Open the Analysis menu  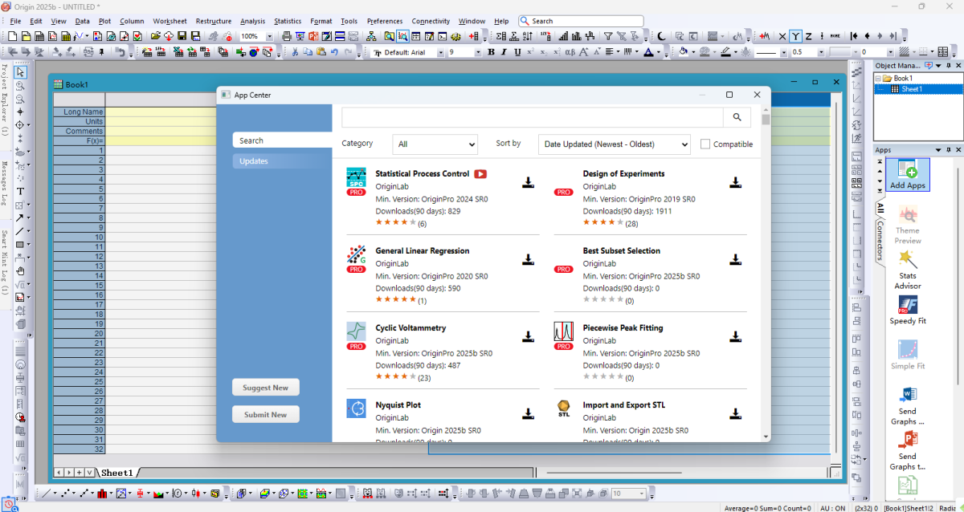point(252,21)
